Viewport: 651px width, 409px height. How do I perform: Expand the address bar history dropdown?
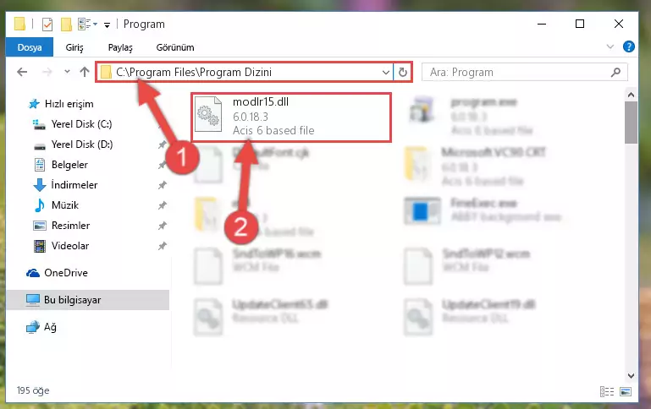(386, 72)
